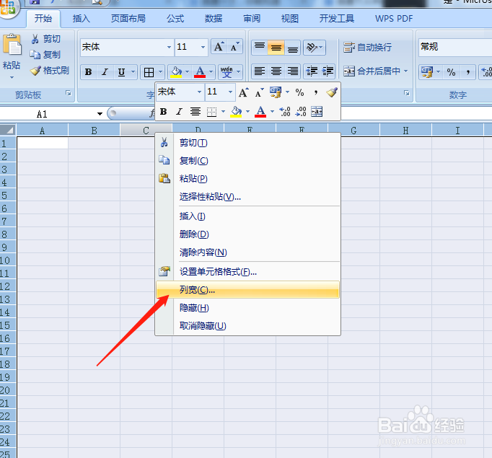Image resolution: width=492 pixels, height=458 pixels.
Task: Choose 取消隐藏(U) in context menu
Action: (x=247, y=325)
